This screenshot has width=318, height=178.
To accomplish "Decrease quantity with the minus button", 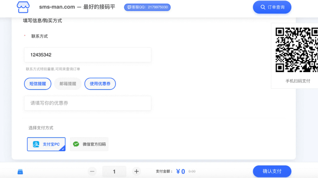I will pos(92,171).
